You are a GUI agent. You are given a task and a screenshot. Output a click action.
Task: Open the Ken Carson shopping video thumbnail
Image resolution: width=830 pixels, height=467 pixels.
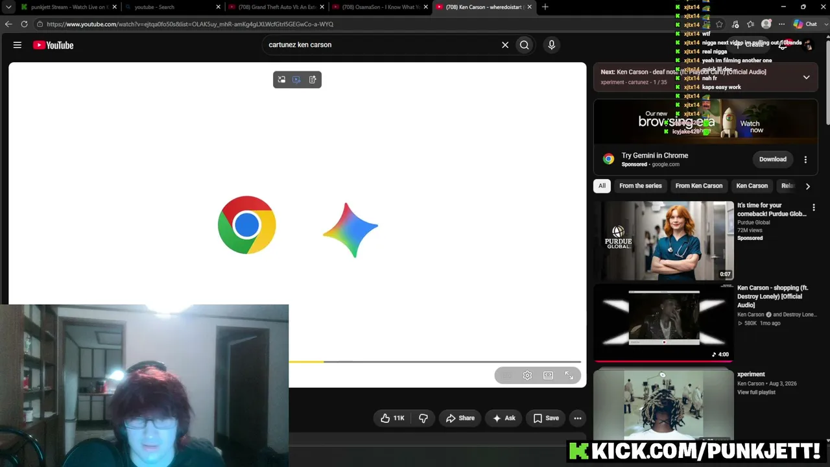663,323
